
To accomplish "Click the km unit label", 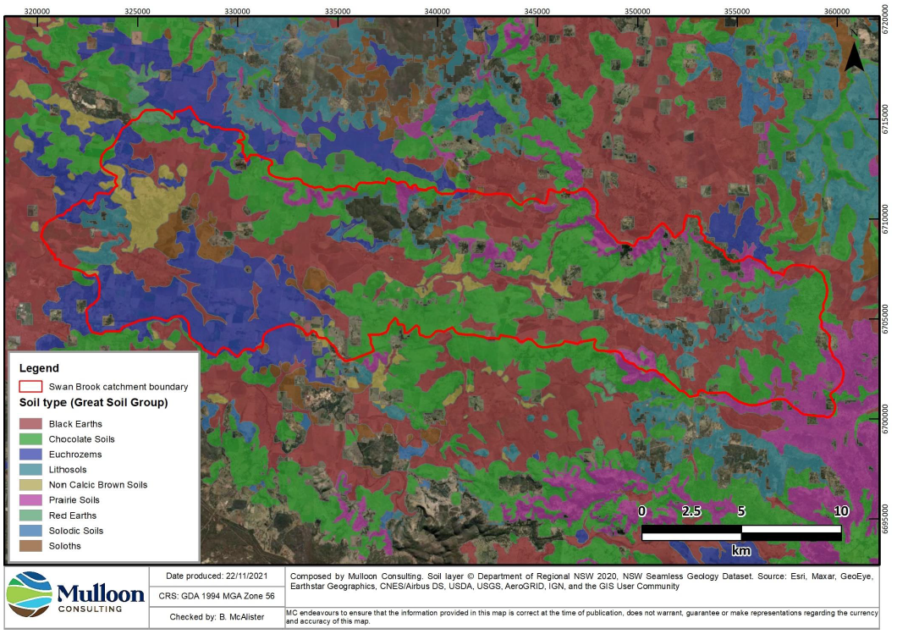I will click(740, 551).
